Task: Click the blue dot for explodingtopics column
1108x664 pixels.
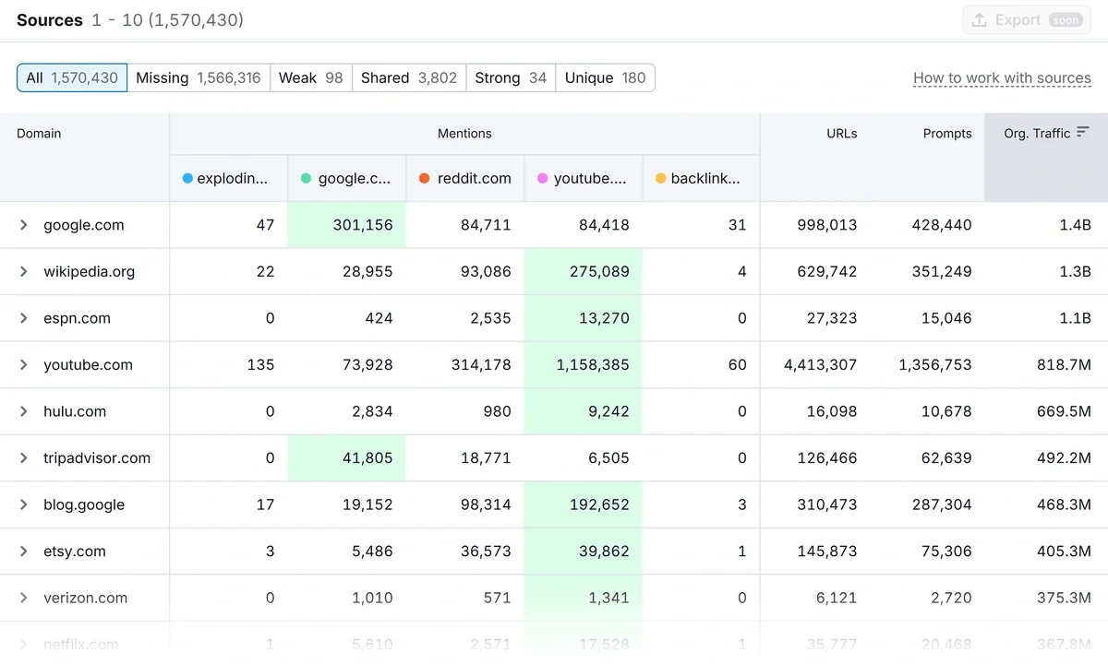Action: tap(187, 179)
